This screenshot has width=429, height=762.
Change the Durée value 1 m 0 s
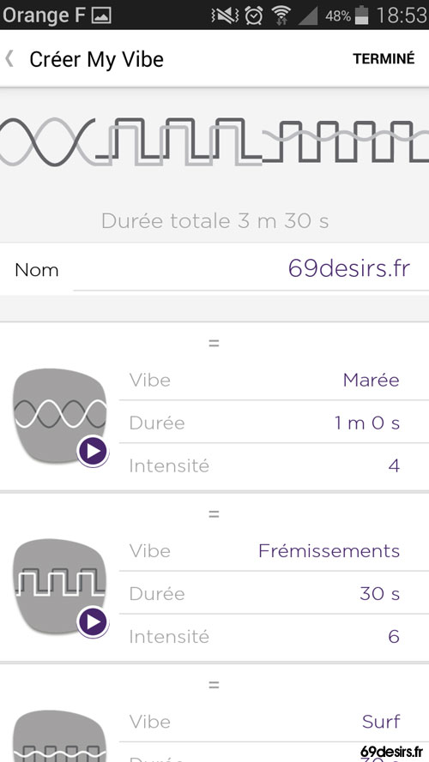(x=274, y=423)
